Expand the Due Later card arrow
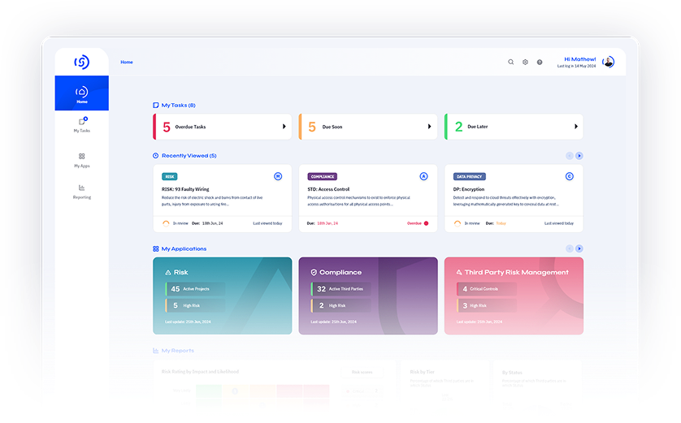Viewport: 681px width, 423px height. coord(575,127)
